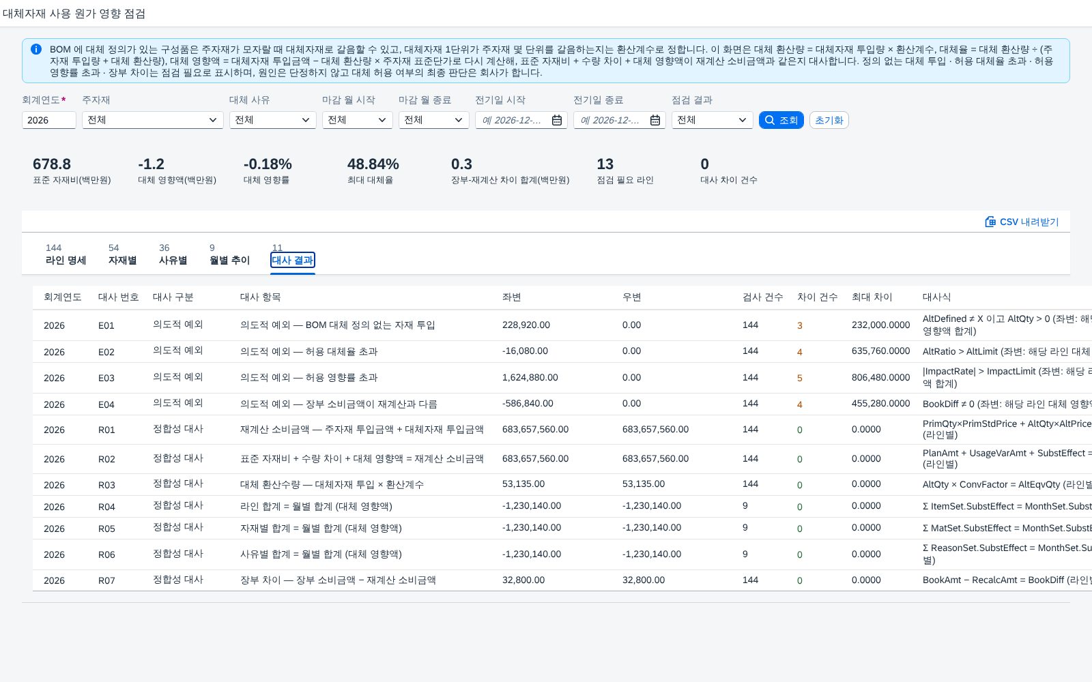Select the E01 row number cell
1092x682 pixels.
pyautogui.click(x=106, y=325)
